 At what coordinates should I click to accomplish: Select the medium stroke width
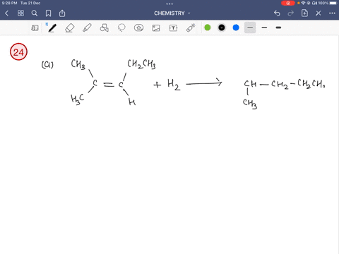click(264, 28)
